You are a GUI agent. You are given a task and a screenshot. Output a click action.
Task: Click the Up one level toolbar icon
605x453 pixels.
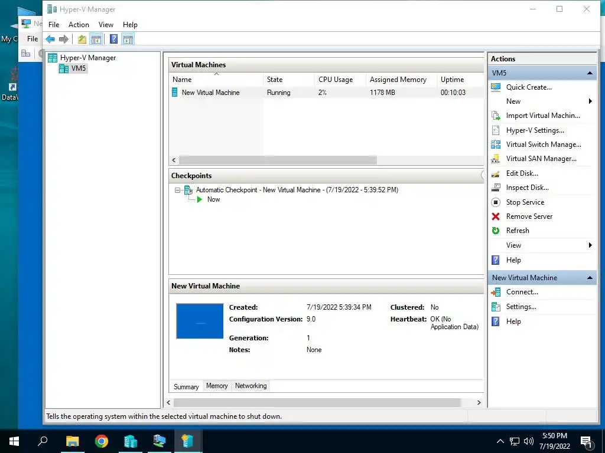(x=82, y=39)
